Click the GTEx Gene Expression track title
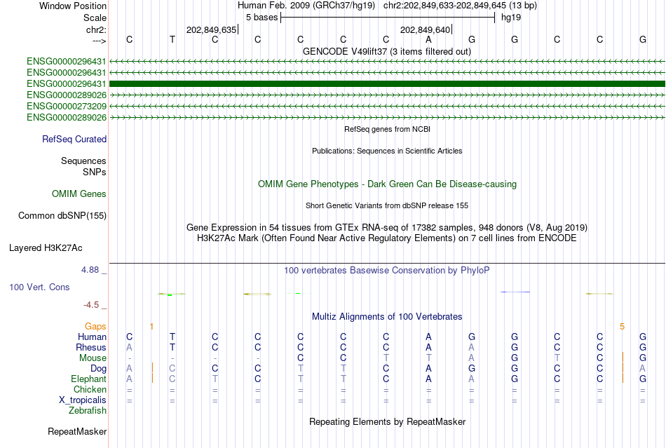Viewport: 666px width, 448px height. [x=387, y=228]
